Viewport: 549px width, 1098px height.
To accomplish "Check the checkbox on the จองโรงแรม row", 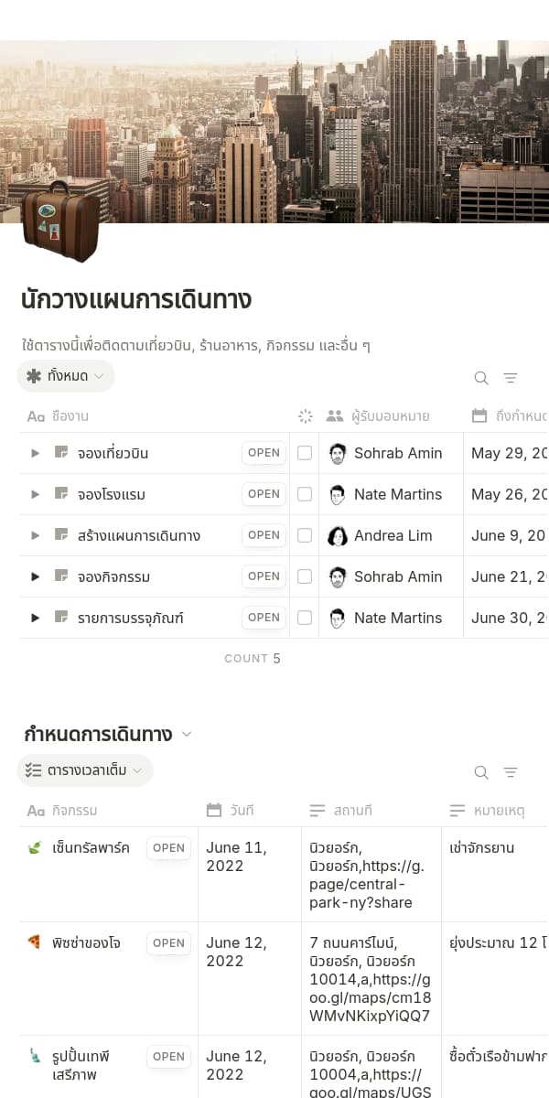I will click(305, 494).
